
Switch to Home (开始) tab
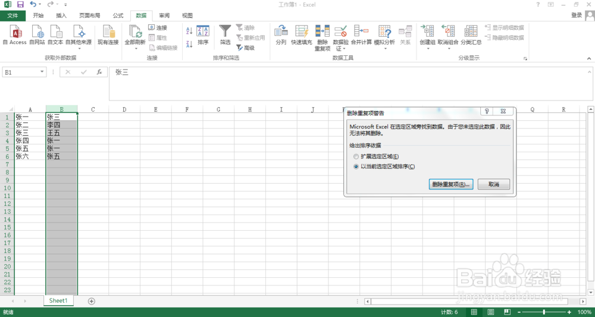click(38, 15)
